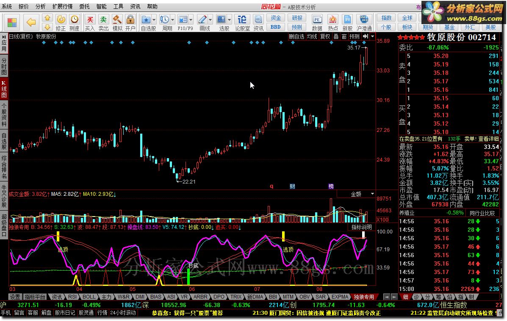Screen dimensions: 507x321
Task: Open the 热点 hot spots icon
Action: tap(333, 22)
